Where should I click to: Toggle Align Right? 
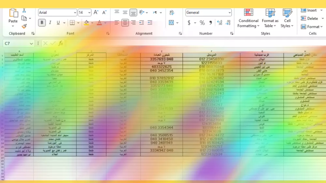tap(133, 22)
